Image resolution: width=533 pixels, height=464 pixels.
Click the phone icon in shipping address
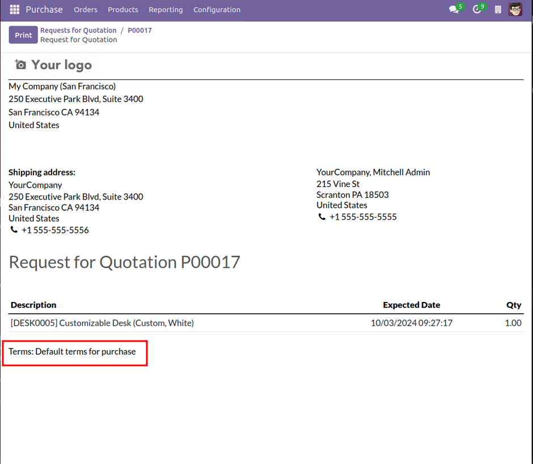(14, 230)
